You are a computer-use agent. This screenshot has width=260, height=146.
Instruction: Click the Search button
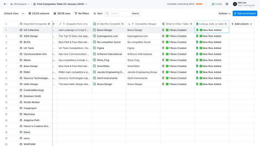pyautogui.click(x=136, y=13)
